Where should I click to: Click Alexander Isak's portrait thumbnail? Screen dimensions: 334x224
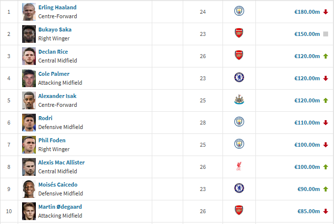(x=29, y=100)
